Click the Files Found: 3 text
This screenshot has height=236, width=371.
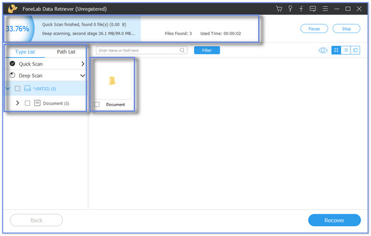pyautogui.click(x=178, y=33)
